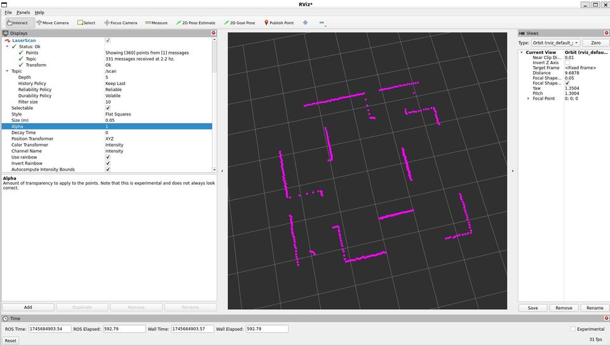This screenshot has height=346, width=610.
Task: Toggle the Focal Shape fixed size checkbox
Action: point(567,83)
